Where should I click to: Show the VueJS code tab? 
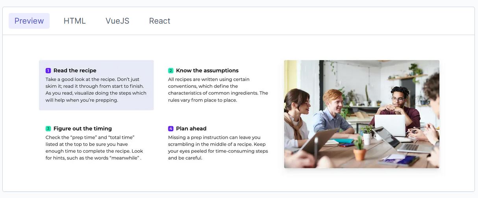click(x=117, y=21)
